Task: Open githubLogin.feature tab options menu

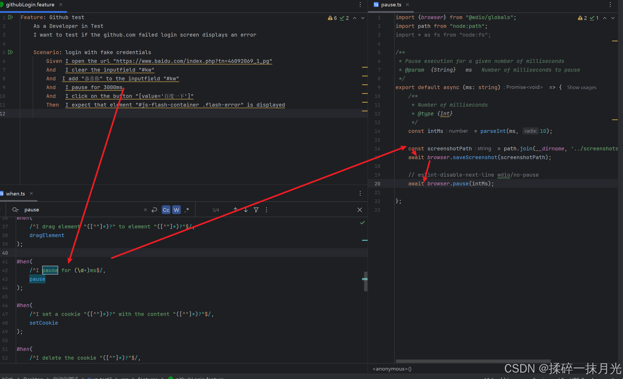Action: pos(360,5)
